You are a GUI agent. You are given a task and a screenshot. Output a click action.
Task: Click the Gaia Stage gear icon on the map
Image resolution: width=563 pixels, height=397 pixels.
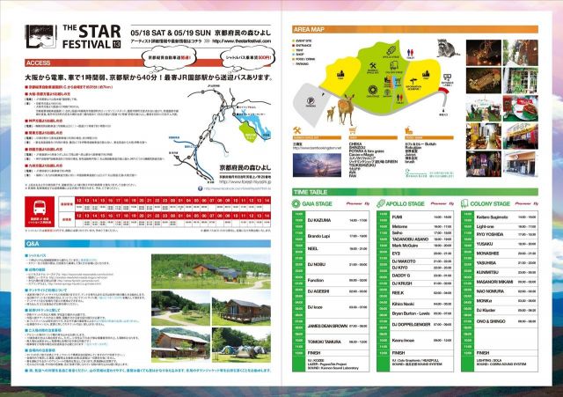coord(373,90)
